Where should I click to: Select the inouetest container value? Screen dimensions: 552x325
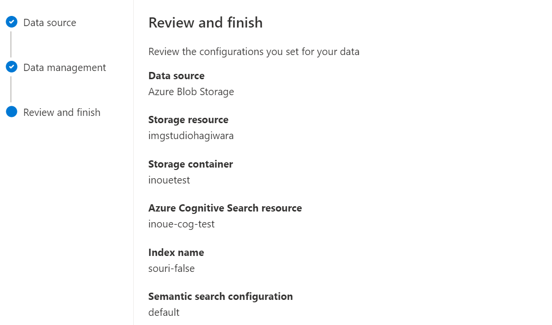tap(169, 180)
